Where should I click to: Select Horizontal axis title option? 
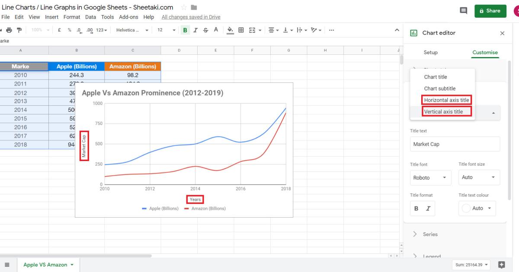click(446, 100)
